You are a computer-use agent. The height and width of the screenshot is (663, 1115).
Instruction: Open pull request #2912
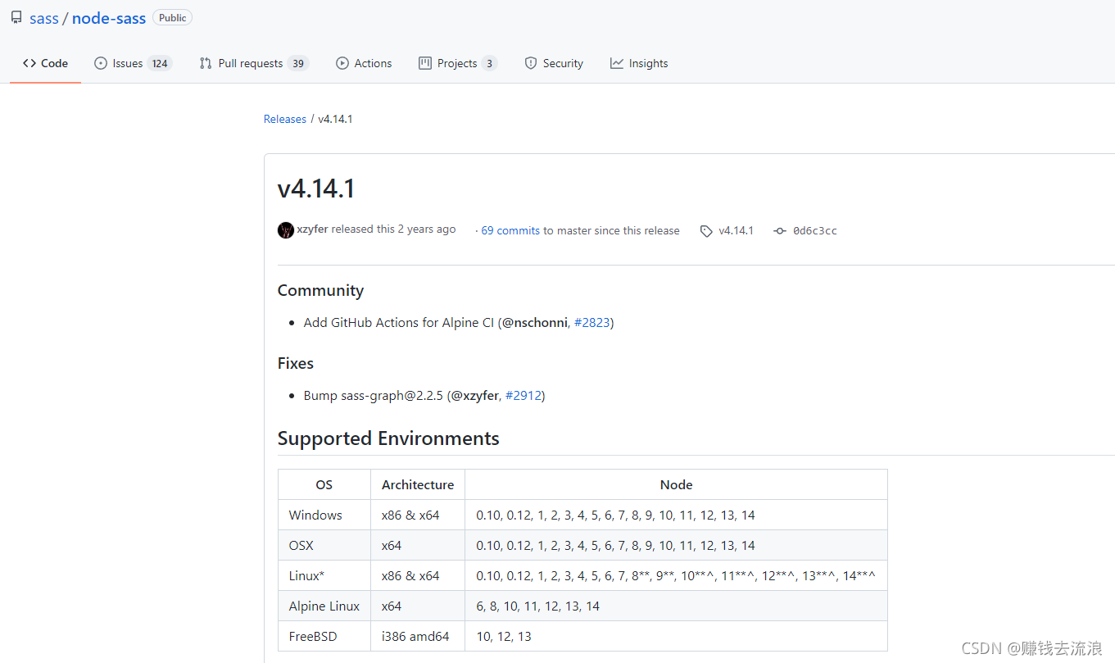coord(524,396)
